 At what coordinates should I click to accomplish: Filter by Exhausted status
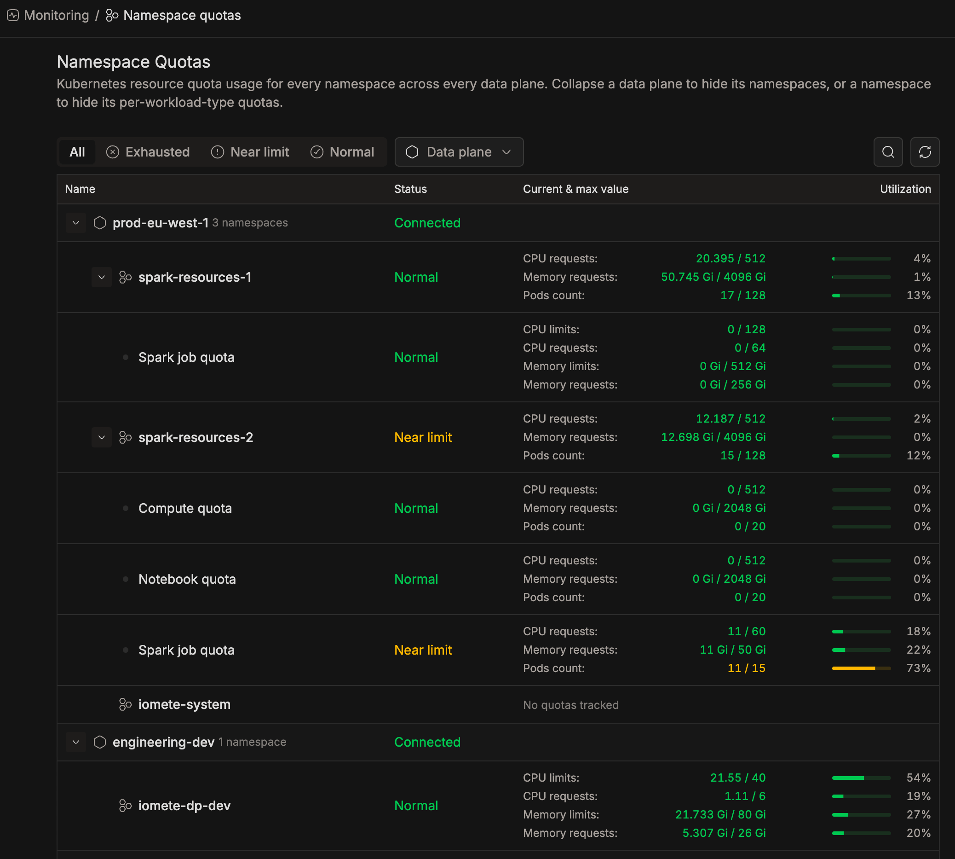coord(148,152)
